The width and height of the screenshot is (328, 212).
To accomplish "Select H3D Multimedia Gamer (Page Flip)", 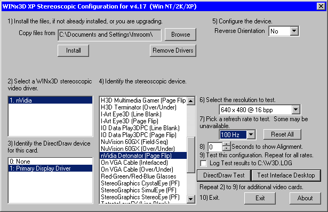I will (x=143, y=100).
